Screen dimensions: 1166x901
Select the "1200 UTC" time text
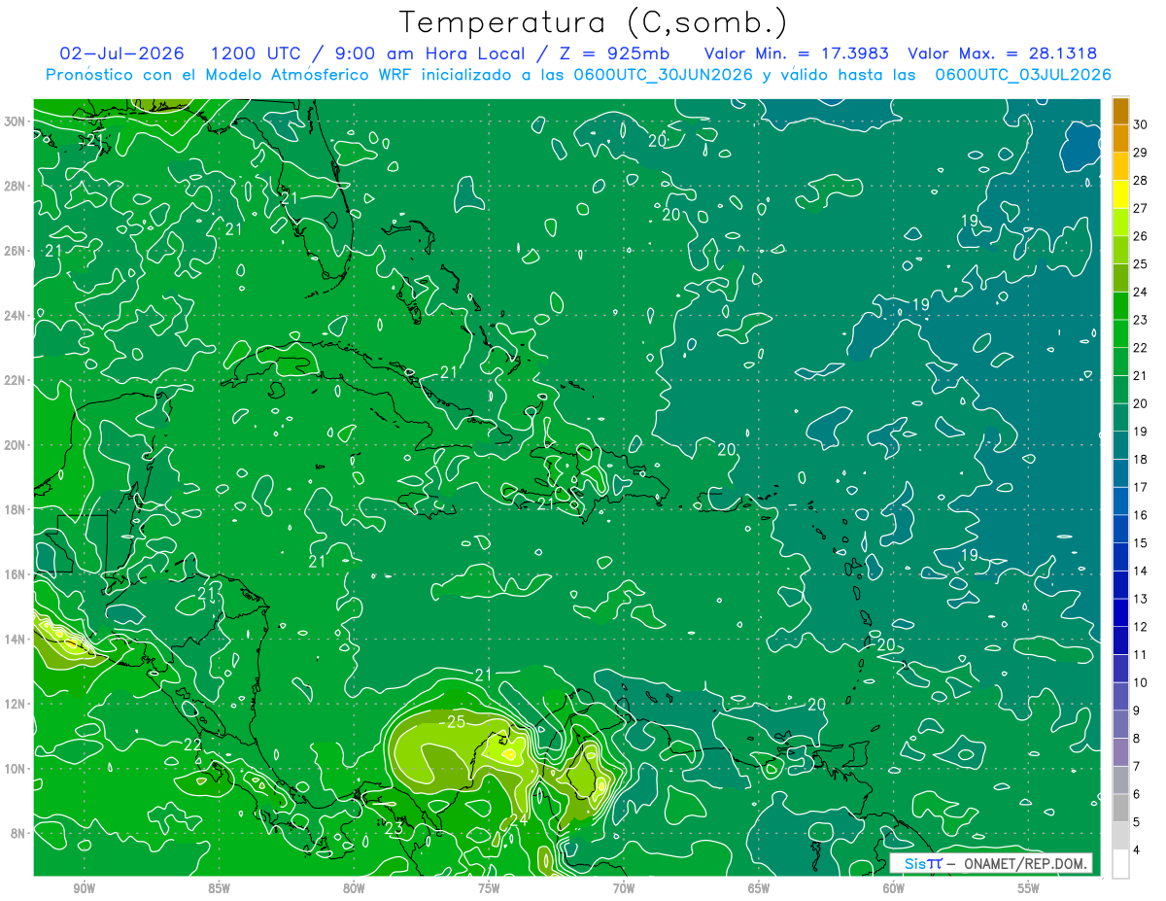[x=255, y=52]
